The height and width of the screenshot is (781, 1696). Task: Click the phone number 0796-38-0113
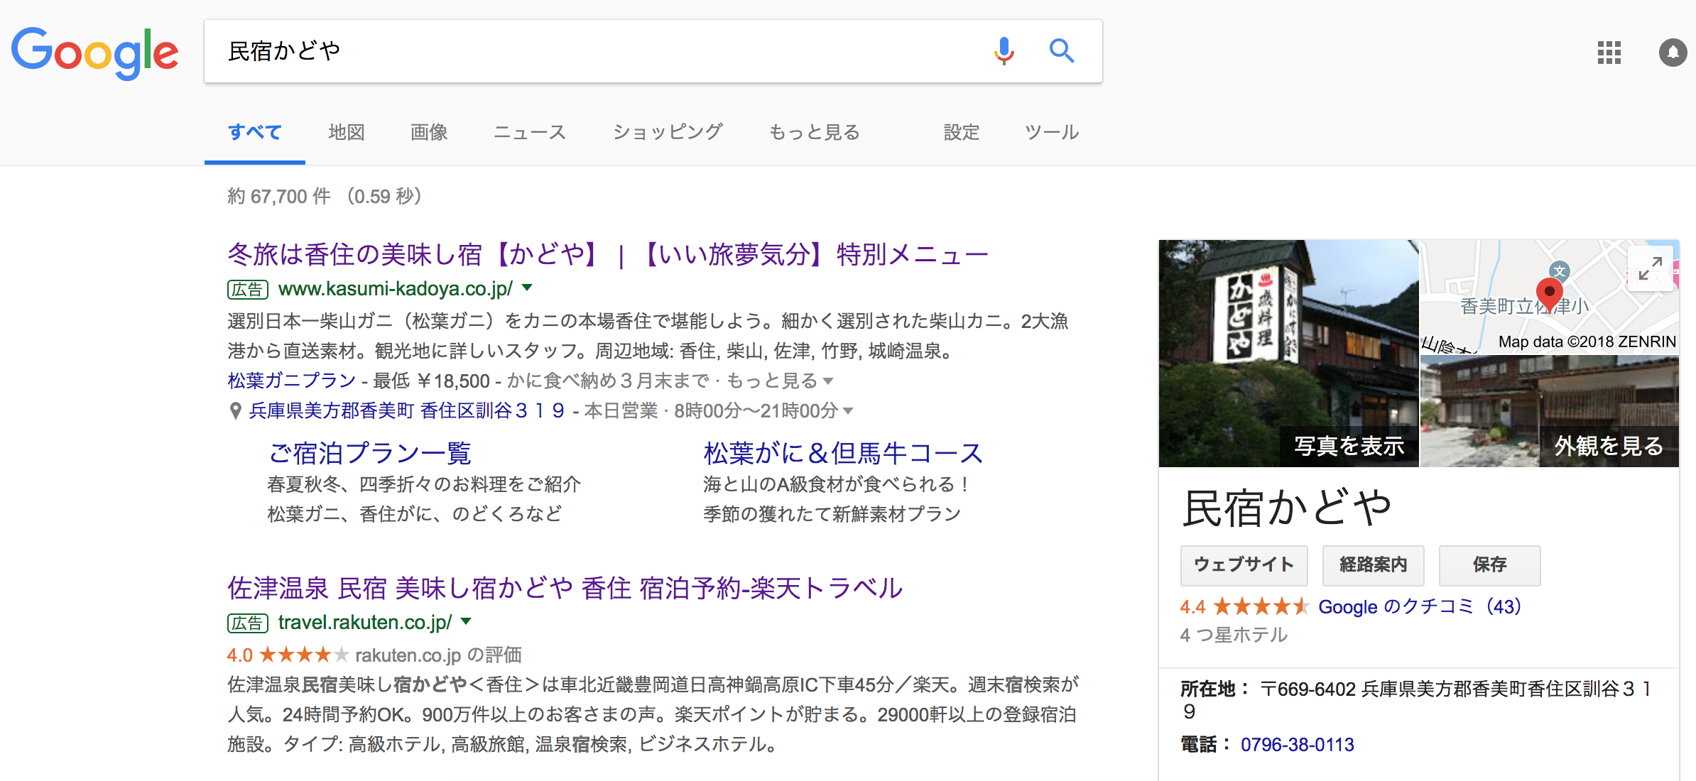(1297, 745)
